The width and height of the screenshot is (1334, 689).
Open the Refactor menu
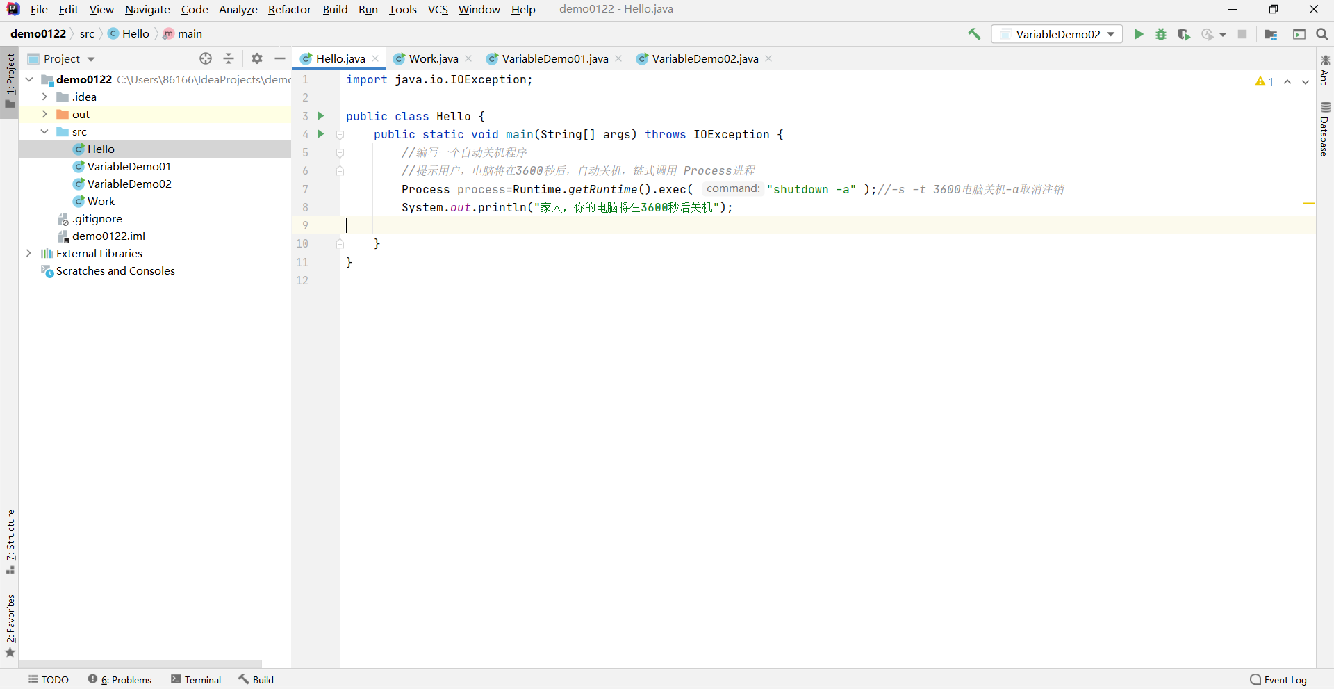(290, 9)
